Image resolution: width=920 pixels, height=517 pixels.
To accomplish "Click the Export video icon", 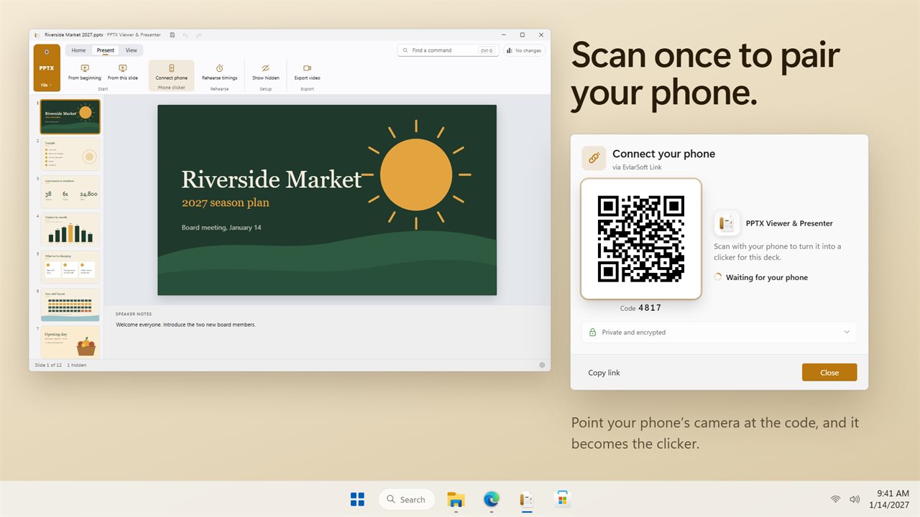I will coord(307,68).
